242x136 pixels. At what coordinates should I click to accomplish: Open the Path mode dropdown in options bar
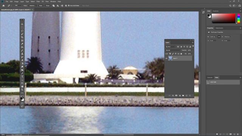click(x=18, y=6)
